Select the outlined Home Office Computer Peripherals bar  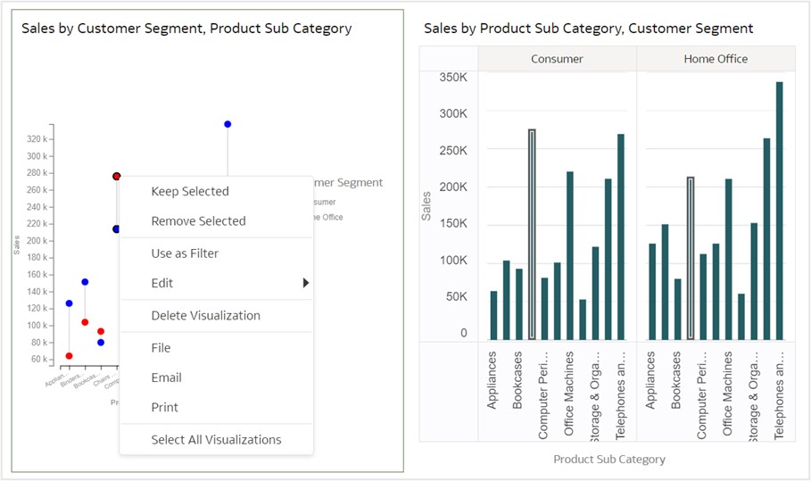click(x=690, y=258)
